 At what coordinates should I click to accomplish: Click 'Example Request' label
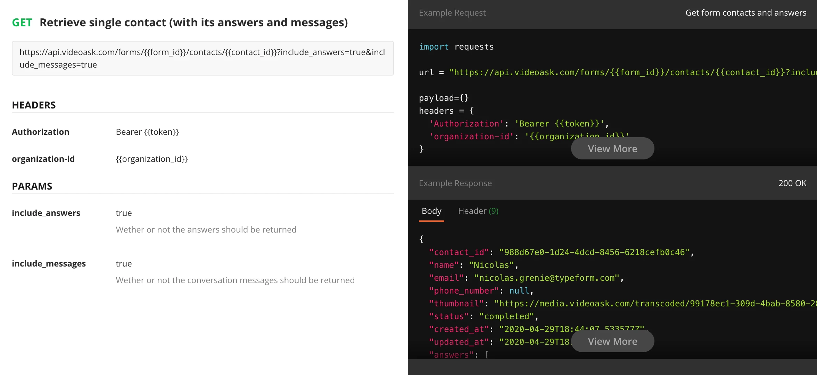pos(452,13)
